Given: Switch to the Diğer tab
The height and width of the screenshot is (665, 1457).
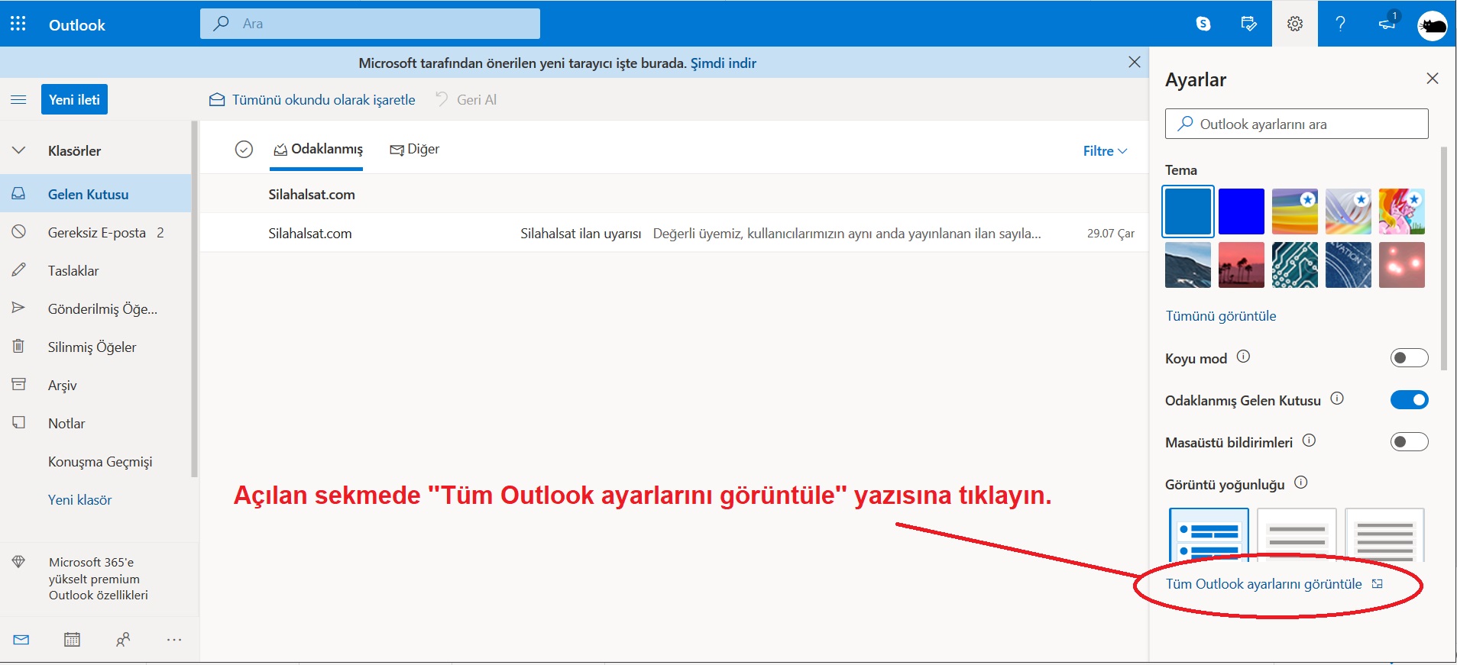Looking at the screenshot, I should pos(415,150).
